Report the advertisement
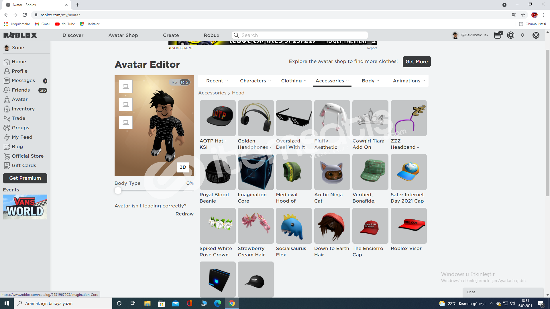Viewport: 550px width, 309px height. coord(372,48)
